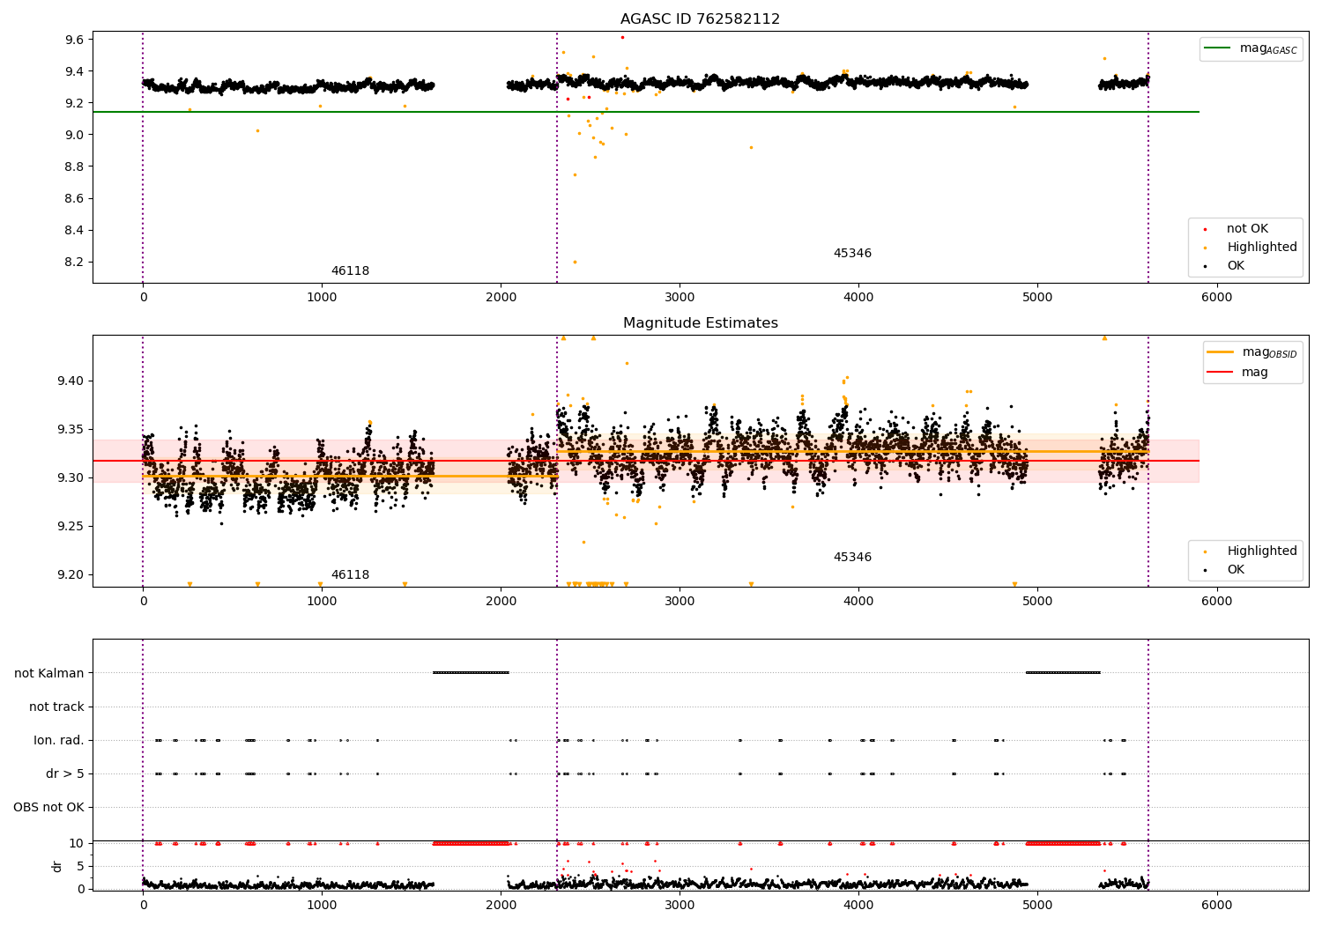Click the red mag line in Magnitude Estimates
This screenshot has height=925, width=1322.
(645, 461)
